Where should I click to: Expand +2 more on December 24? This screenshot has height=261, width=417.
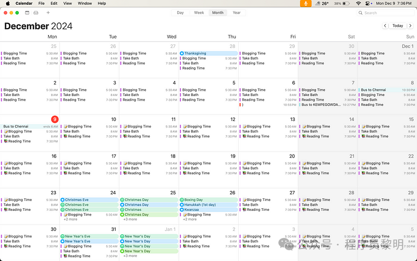click(70, 219)
